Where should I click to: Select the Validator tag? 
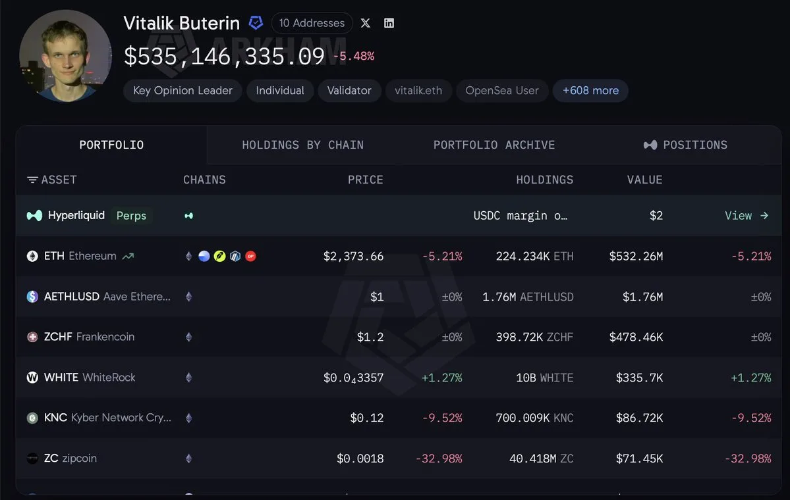[x=349, y=91]
